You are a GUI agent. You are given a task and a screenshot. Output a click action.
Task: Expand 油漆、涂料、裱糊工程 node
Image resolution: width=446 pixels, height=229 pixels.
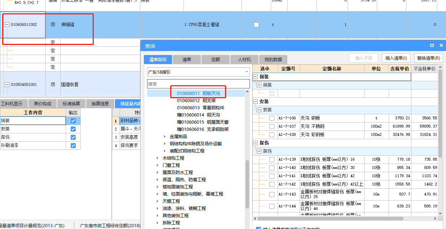(158, 209)
